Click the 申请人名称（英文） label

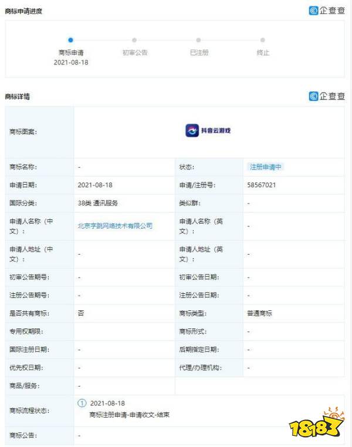tap(201, 226)
